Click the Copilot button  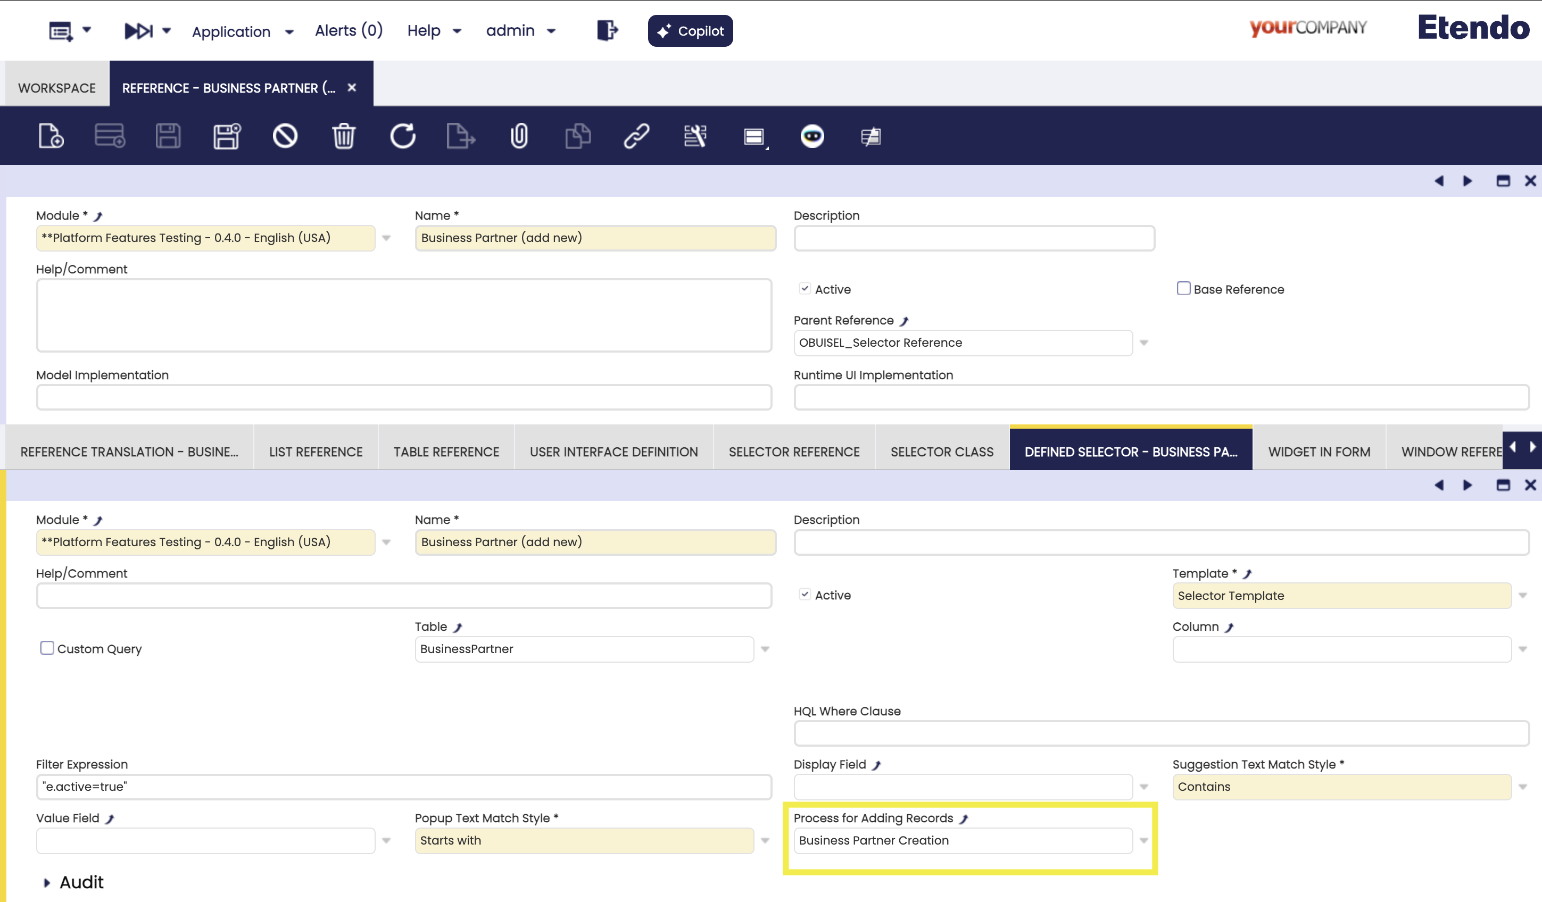[690, 30]
